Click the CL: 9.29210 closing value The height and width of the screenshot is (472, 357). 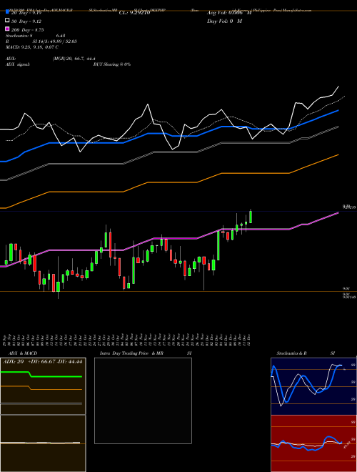(x=134, y=13)
